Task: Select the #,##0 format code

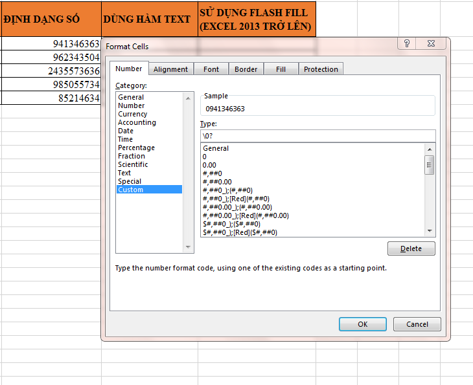Action: pyautogui.click(x=213, y=173)
